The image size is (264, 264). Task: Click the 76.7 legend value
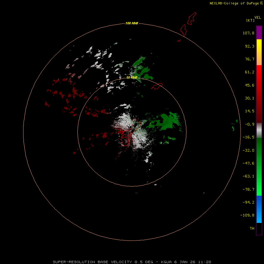pyautogui.click(x=250, y=59)
